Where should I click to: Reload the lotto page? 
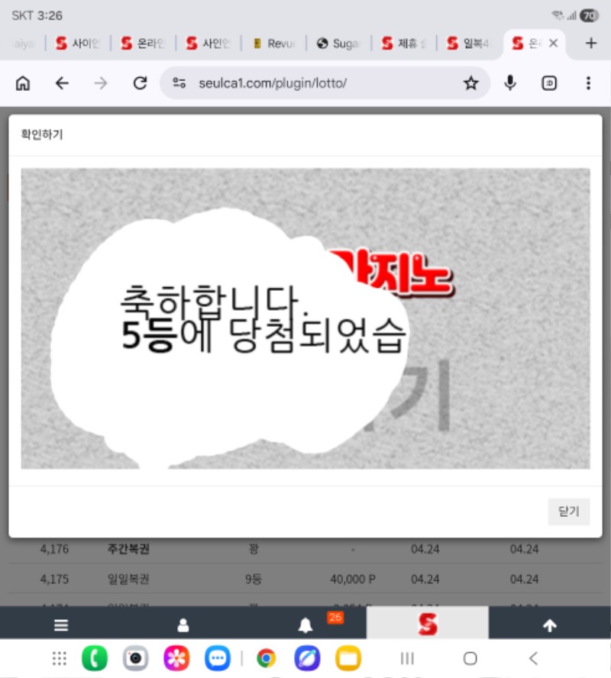click(x=140, y=83)
